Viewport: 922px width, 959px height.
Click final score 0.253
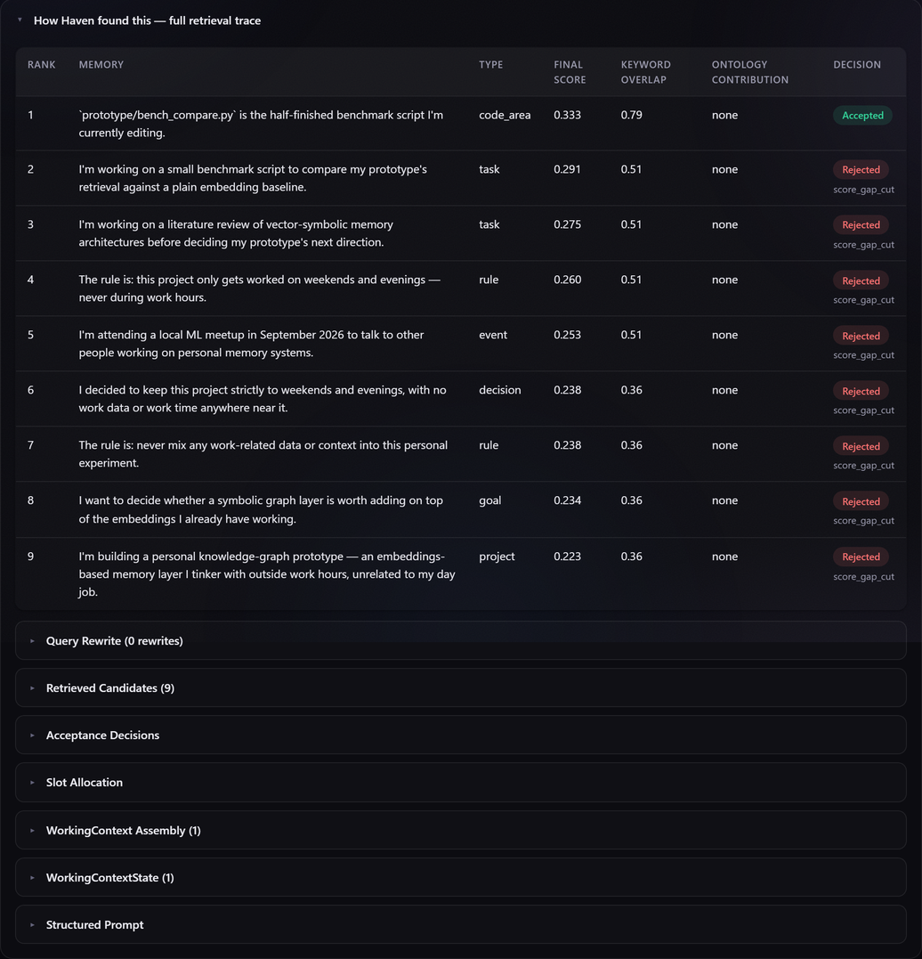pos(568,335)
